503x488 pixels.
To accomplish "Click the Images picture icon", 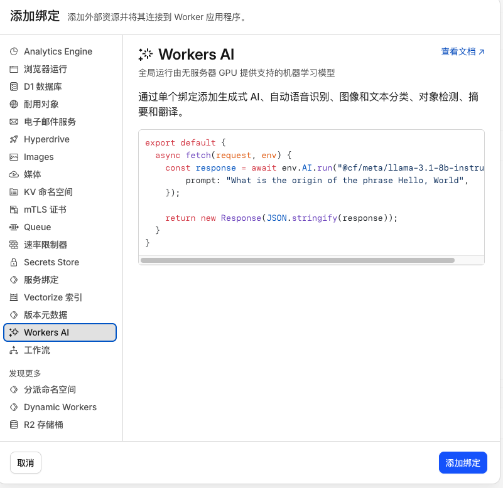I will pos(14,157).
